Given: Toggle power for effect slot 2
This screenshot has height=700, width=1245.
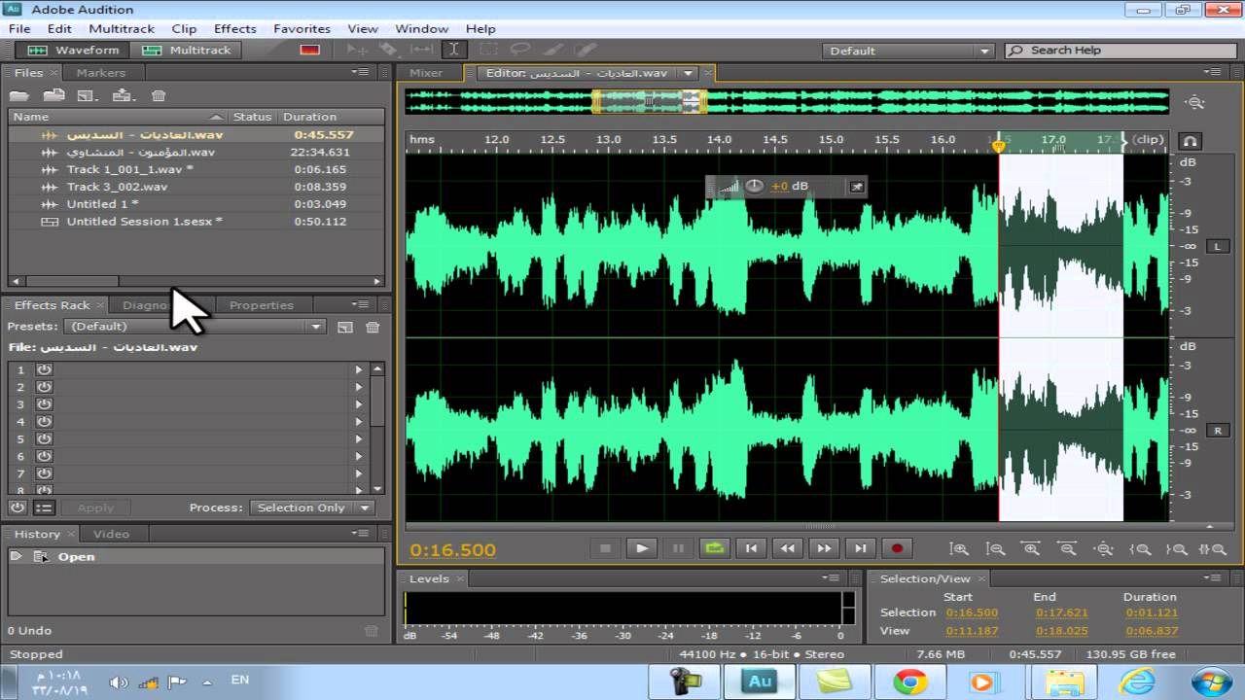Looking at the screenshot, I should [44, 387].
